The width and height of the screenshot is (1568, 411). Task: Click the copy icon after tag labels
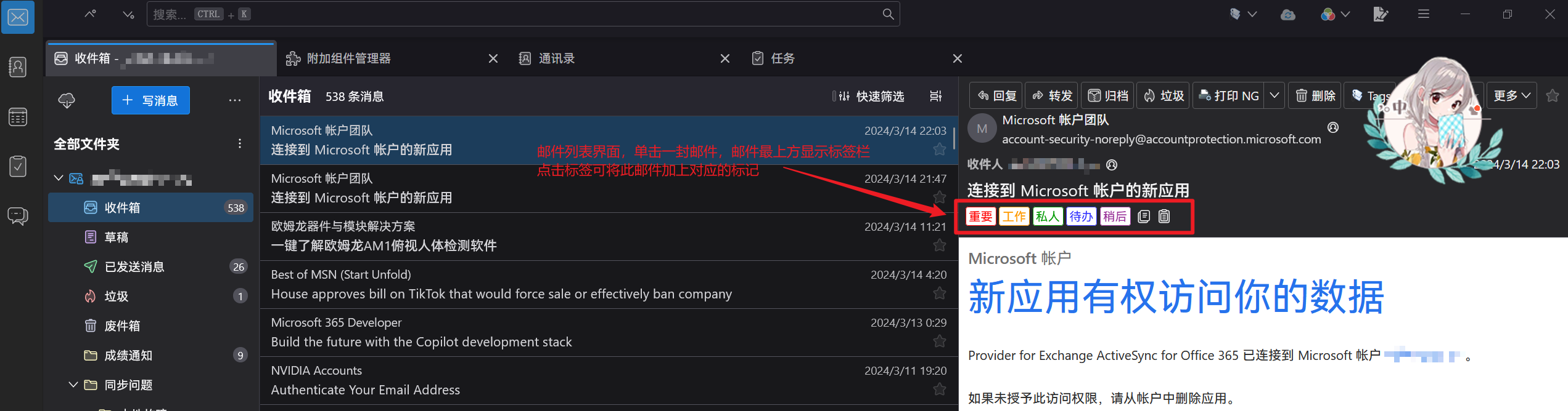point(1144,217)
